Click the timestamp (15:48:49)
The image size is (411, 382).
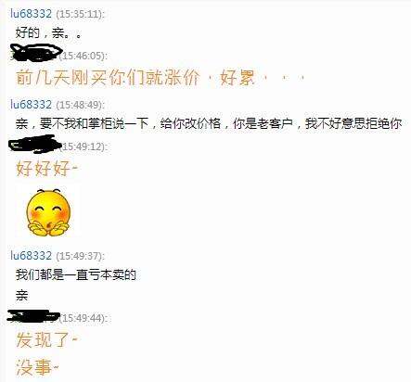click(81, 105)
